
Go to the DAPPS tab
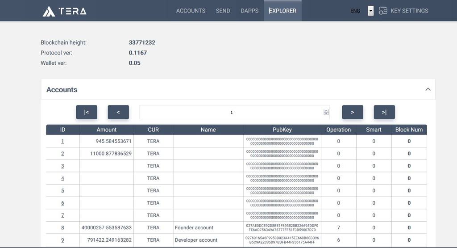[x=249, y=11]
